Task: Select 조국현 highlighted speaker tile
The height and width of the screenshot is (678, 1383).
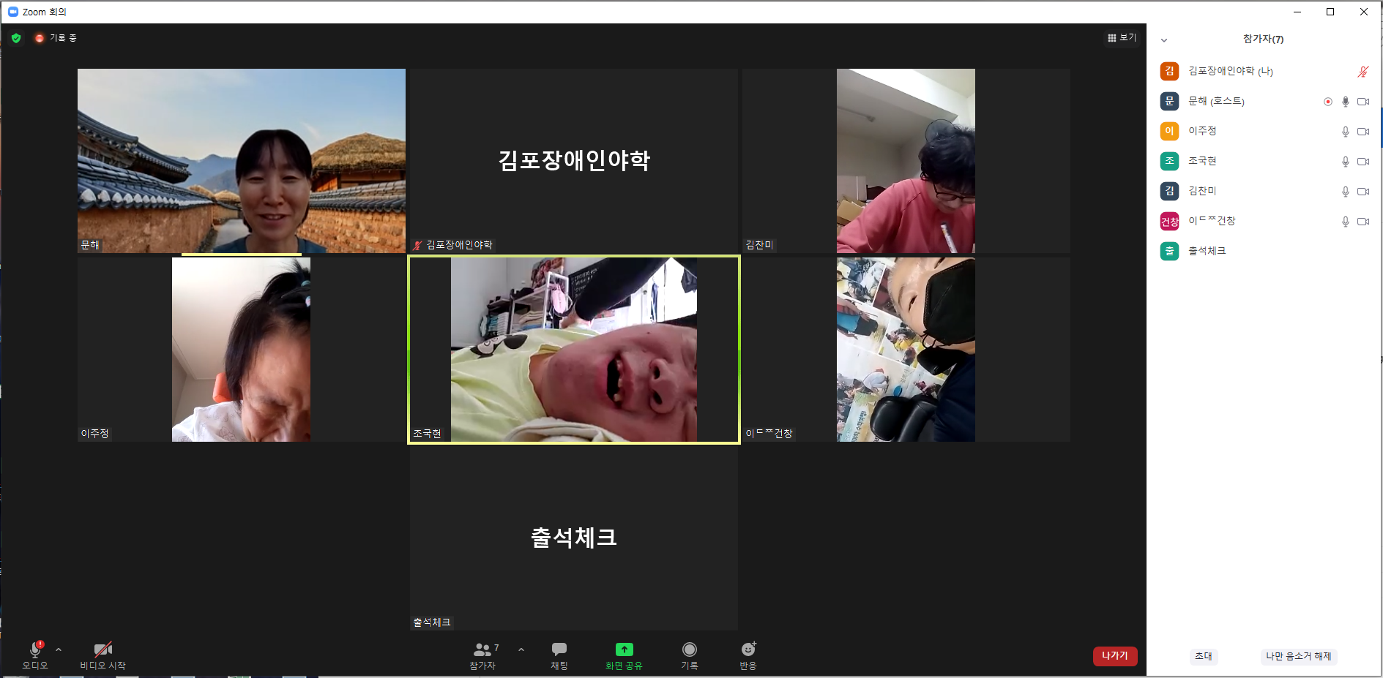Action: [574, 350]
